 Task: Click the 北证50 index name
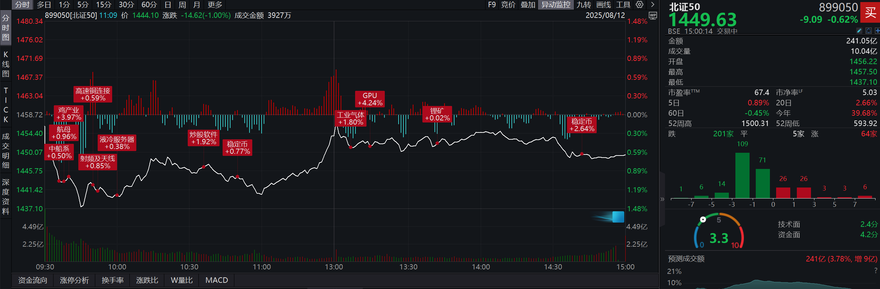click(x=684, y=7)
